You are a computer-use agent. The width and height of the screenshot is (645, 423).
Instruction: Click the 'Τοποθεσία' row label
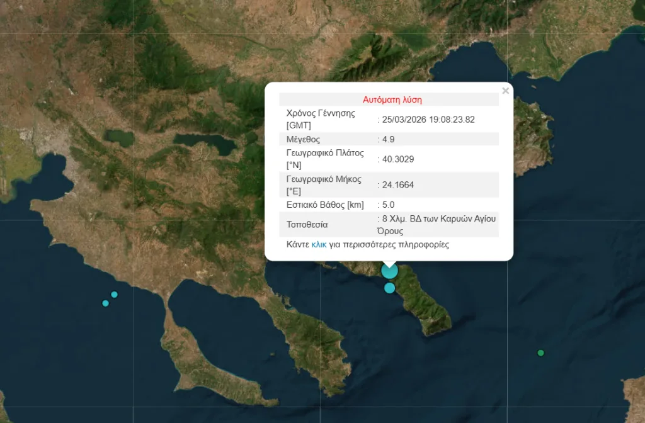(x=307, y=225)
